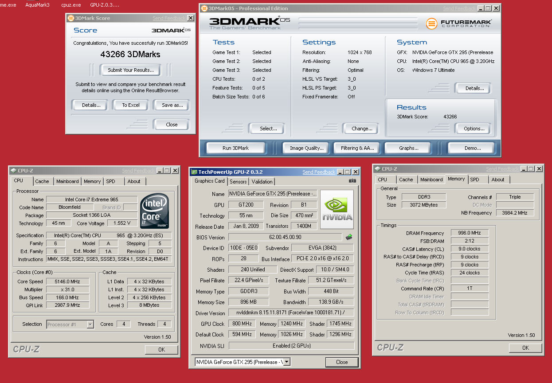Screen dimensions: 552x383
Task: Click the AquaMark3 desktop label
Action: coord(38,5)
